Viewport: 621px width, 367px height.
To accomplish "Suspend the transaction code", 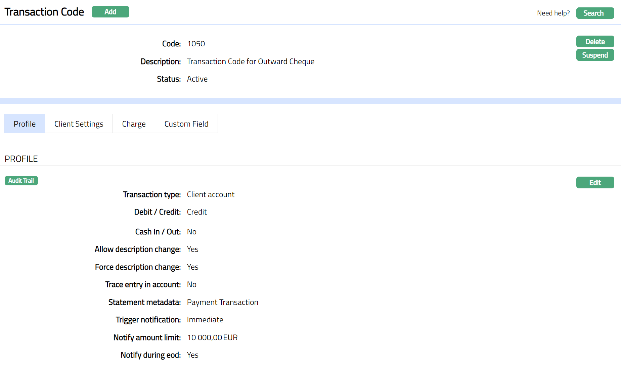I will click(x=595, y=55).
